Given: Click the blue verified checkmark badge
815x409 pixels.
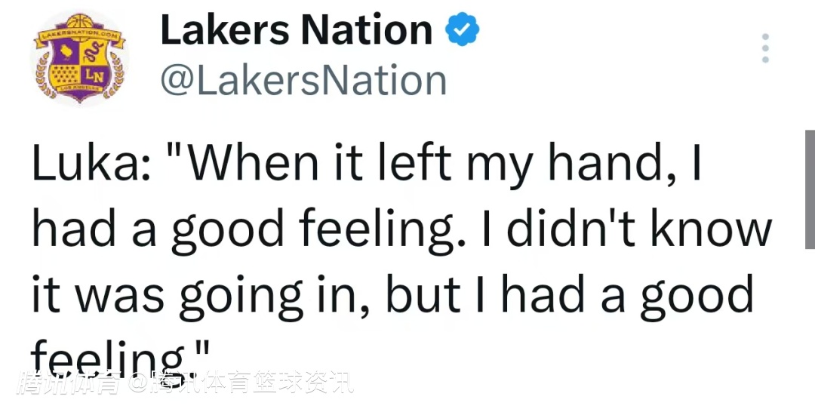Looking at the screenshot, I should 463,30.
